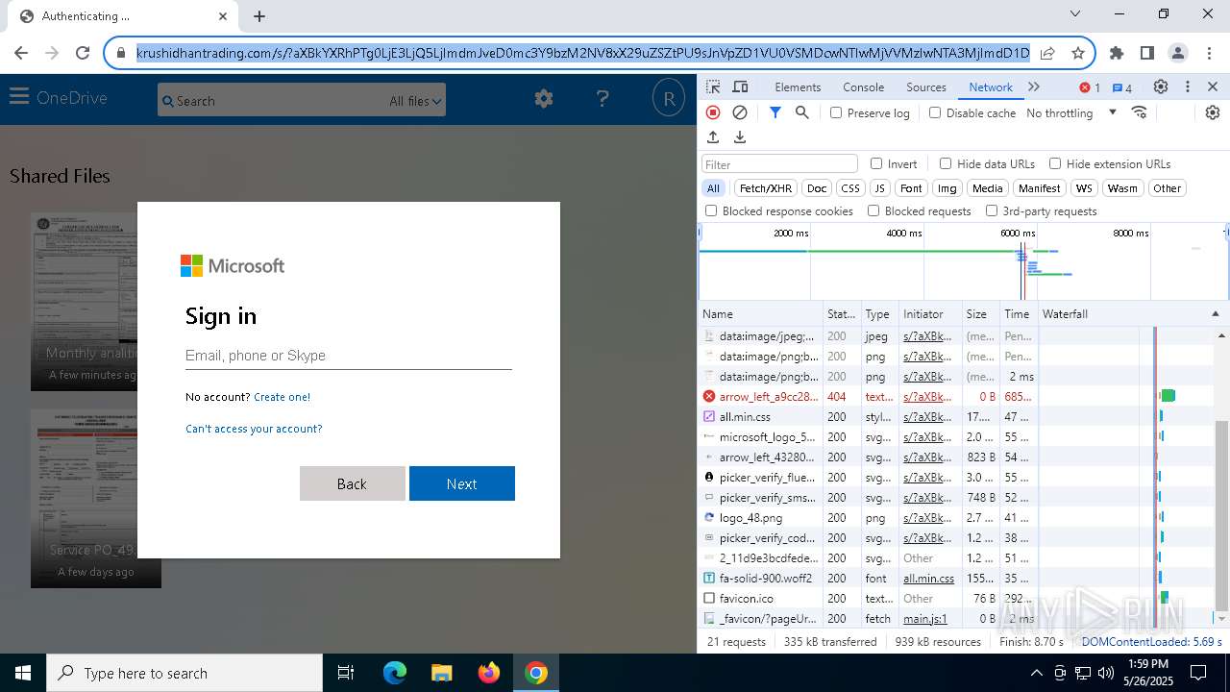Reload the page in Chrome
This screenshot has width=1230, height=692.
point(83,53)
